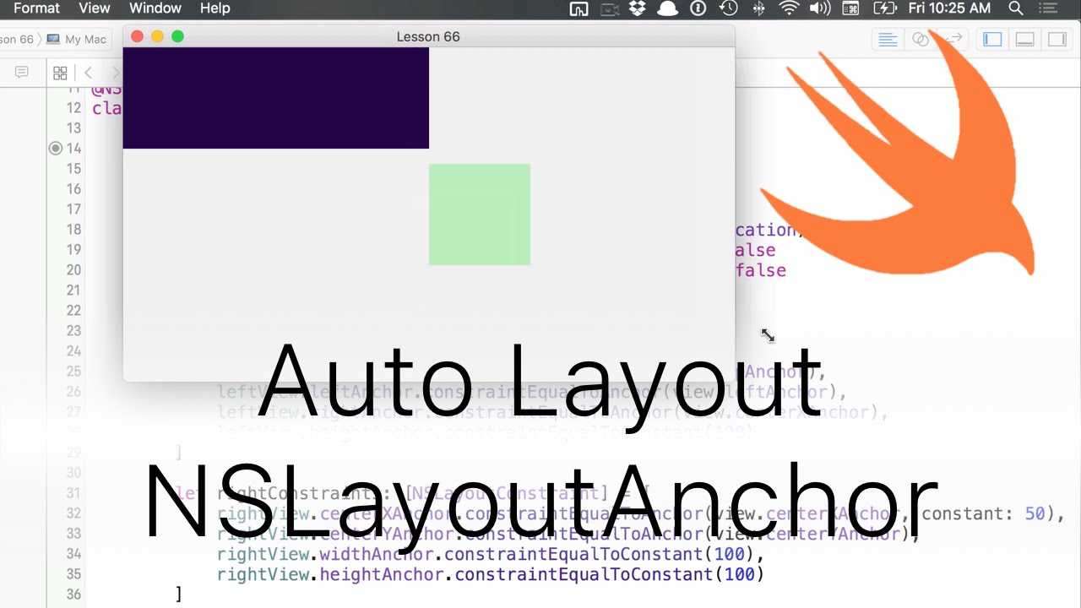Select the My Mac run destination
Image resolution: width=1081 pixels, height=608 pixels.
point(77,39)
